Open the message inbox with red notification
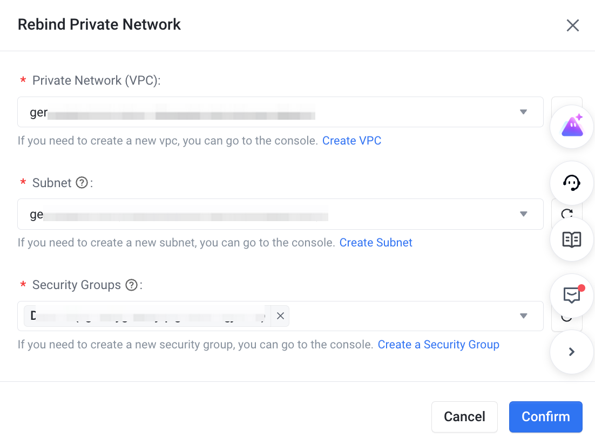Image resolution: width=595 pixels, height=439 pixels. 572,296
